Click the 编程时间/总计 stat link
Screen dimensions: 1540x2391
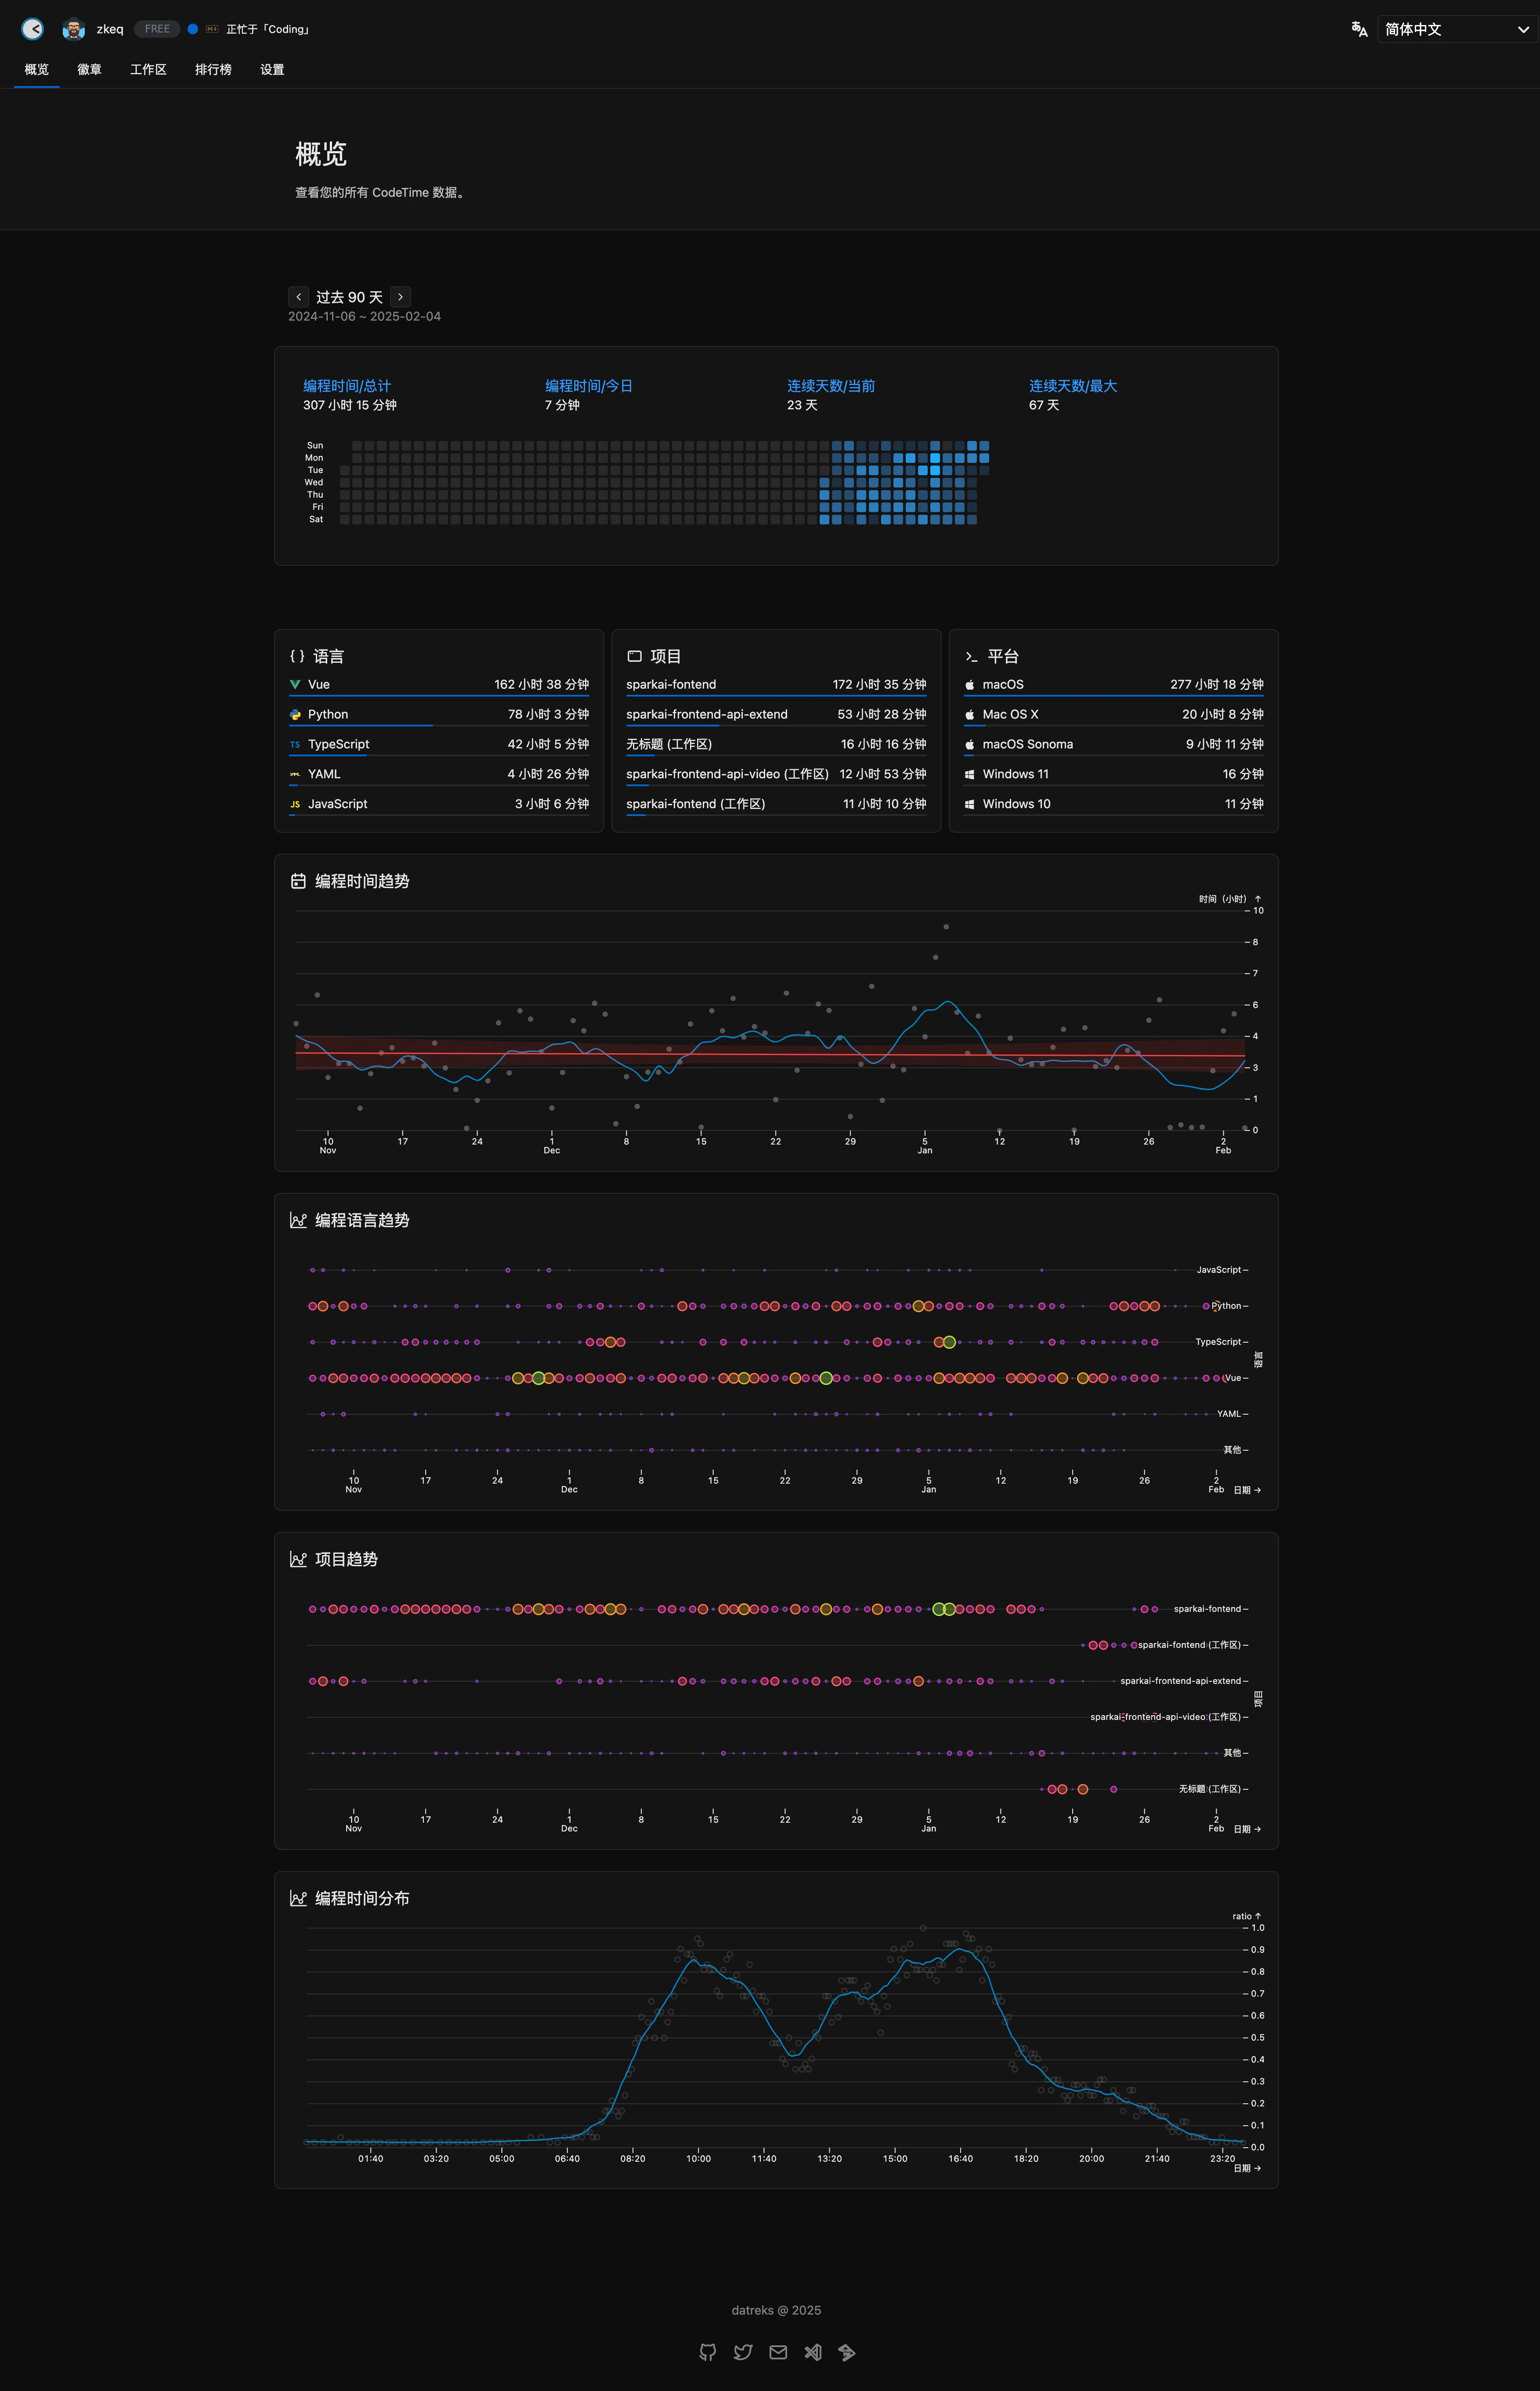tap(347, 386)
